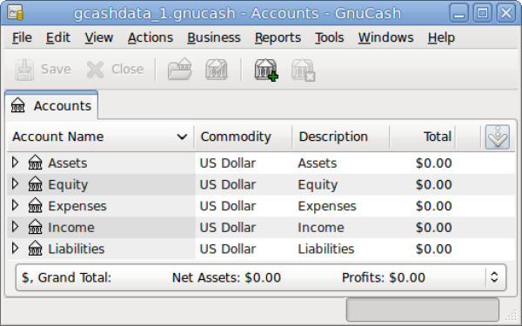Click the Grand Total summary stepper arrows

[494, 277]
